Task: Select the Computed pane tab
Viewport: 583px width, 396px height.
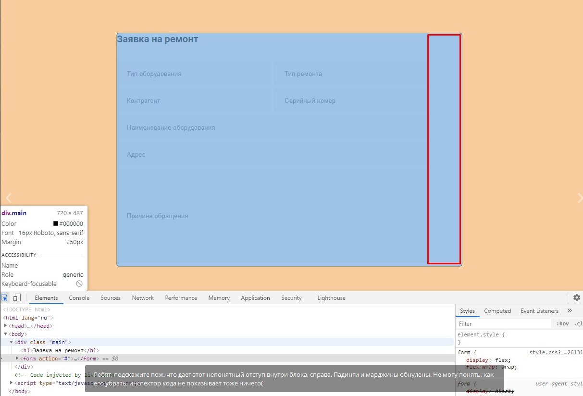Action: click(497, 311)
